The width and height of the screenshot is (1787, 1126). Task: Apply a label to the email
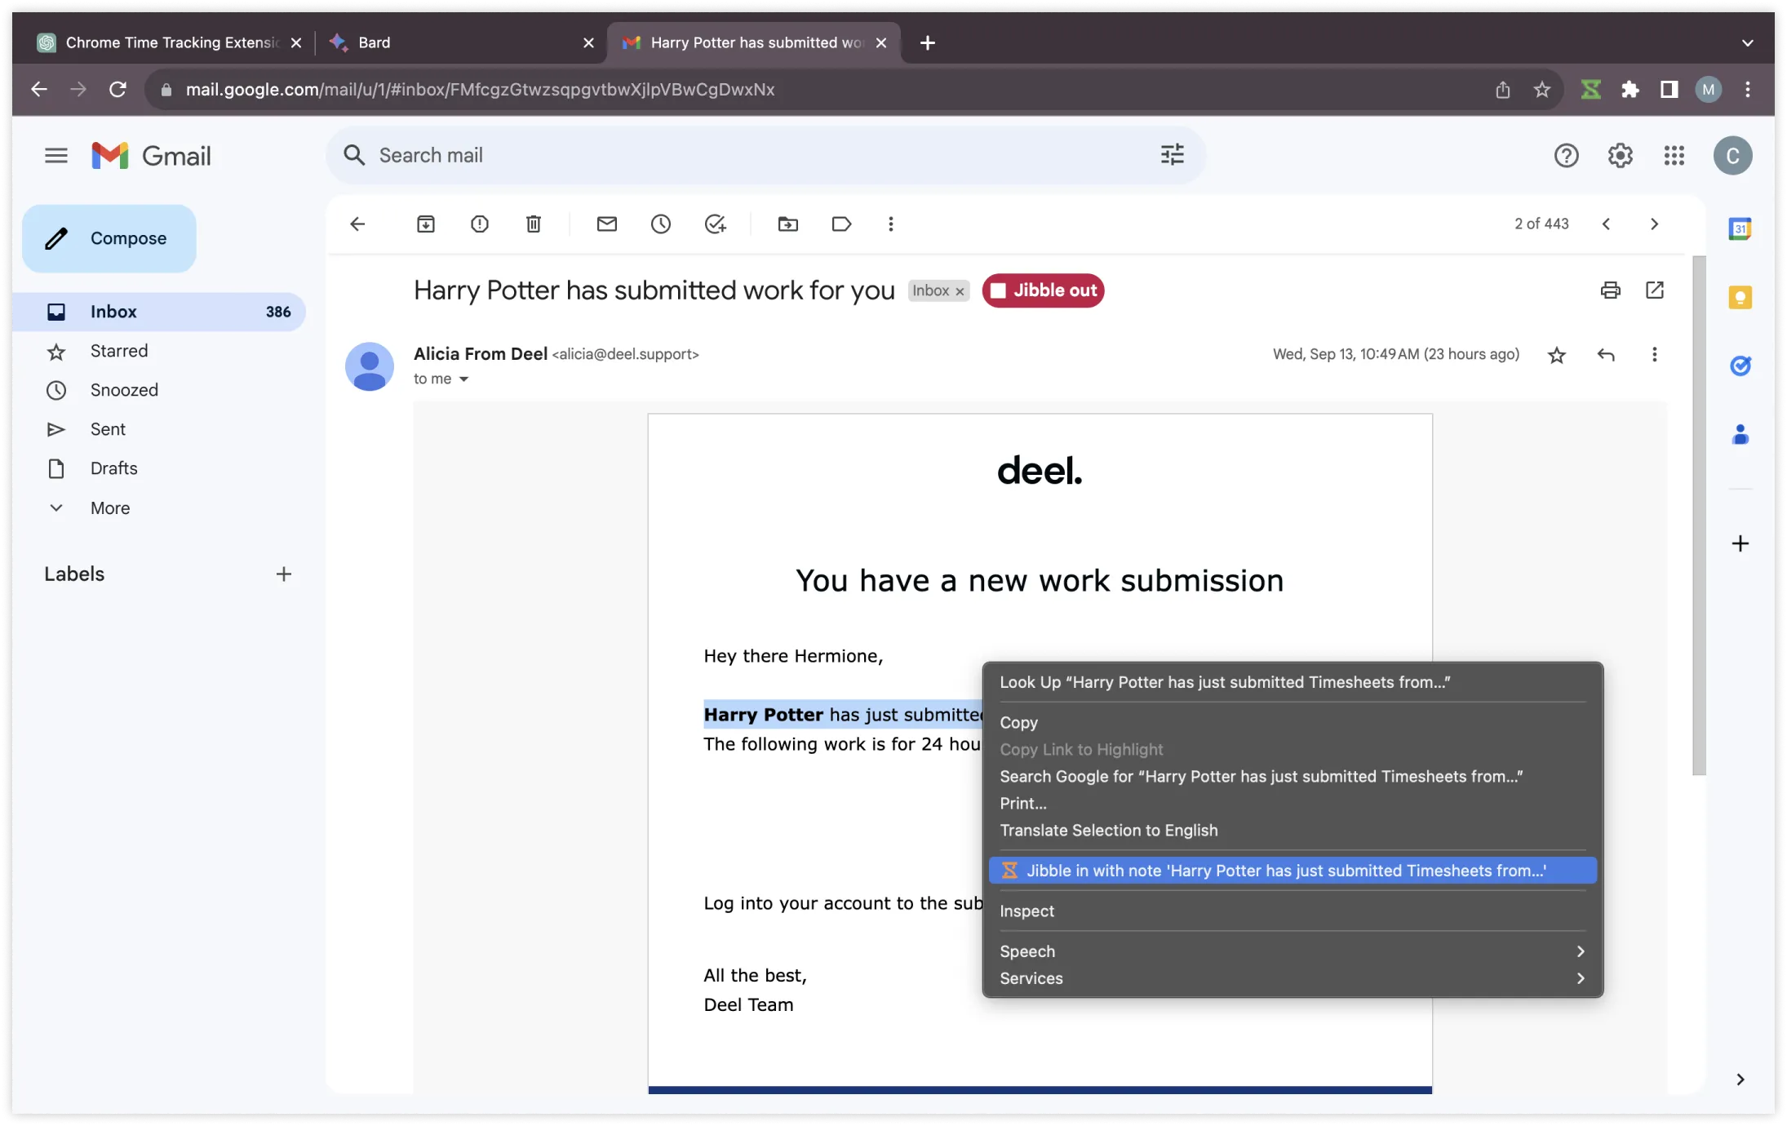841,224
